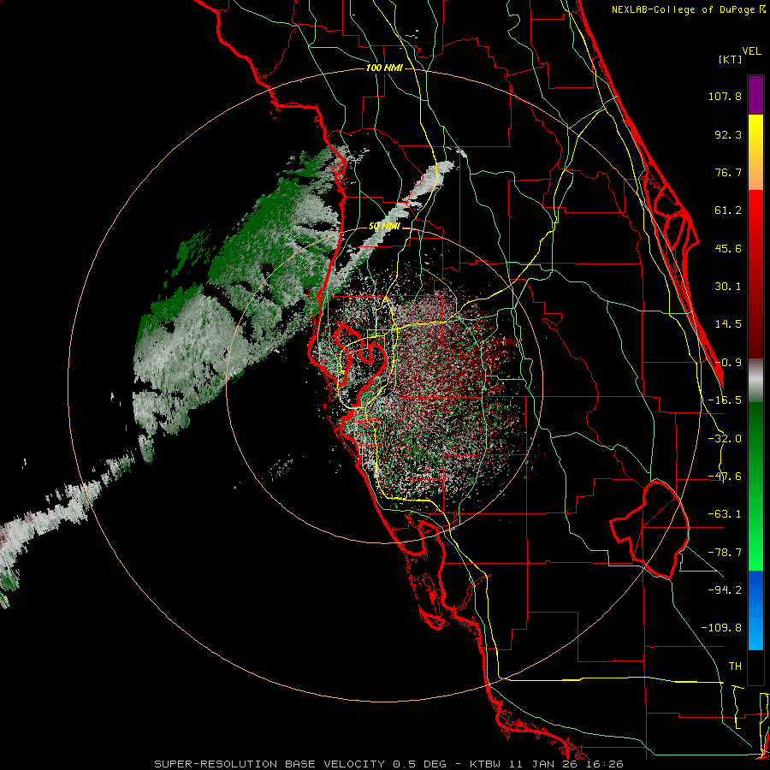Viewport: 770px width, 770px height.
Task: Click the 50 NMI range ring label
Action: click(384, 227)
